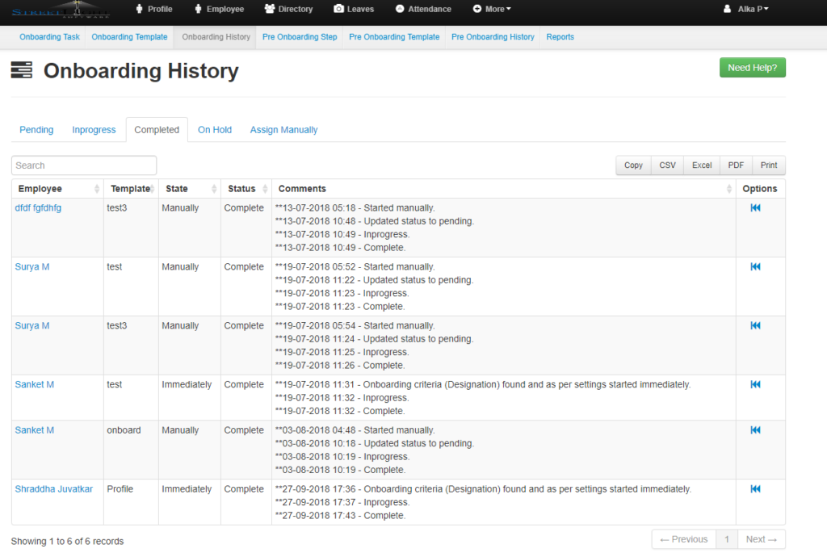Open the Pre Onboarding Template tab
Viewport: 827px width, 557px height.
pyautogui.click(x=394, y=36)
